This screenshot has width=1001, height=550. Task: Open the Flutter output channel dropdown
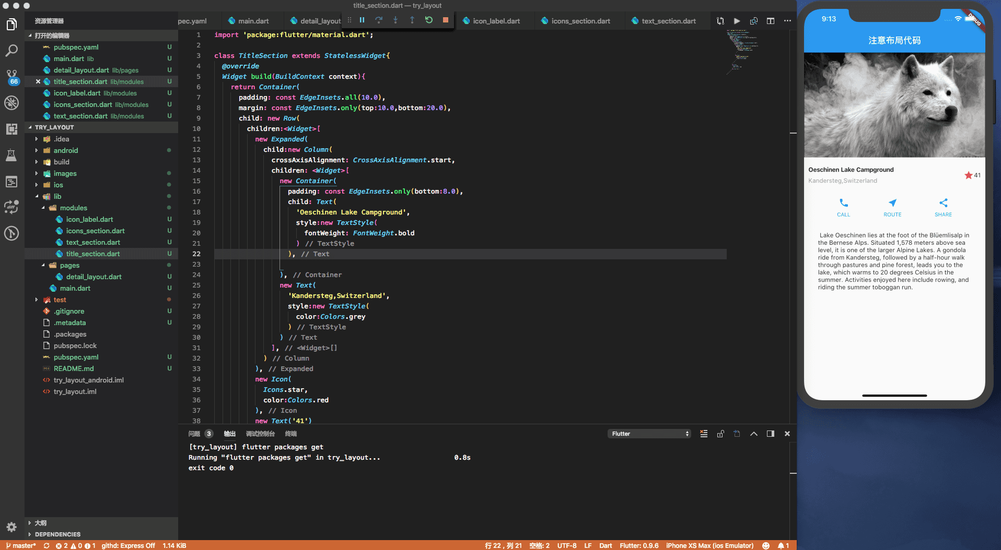pyautogui.click(x=649, y=434)
